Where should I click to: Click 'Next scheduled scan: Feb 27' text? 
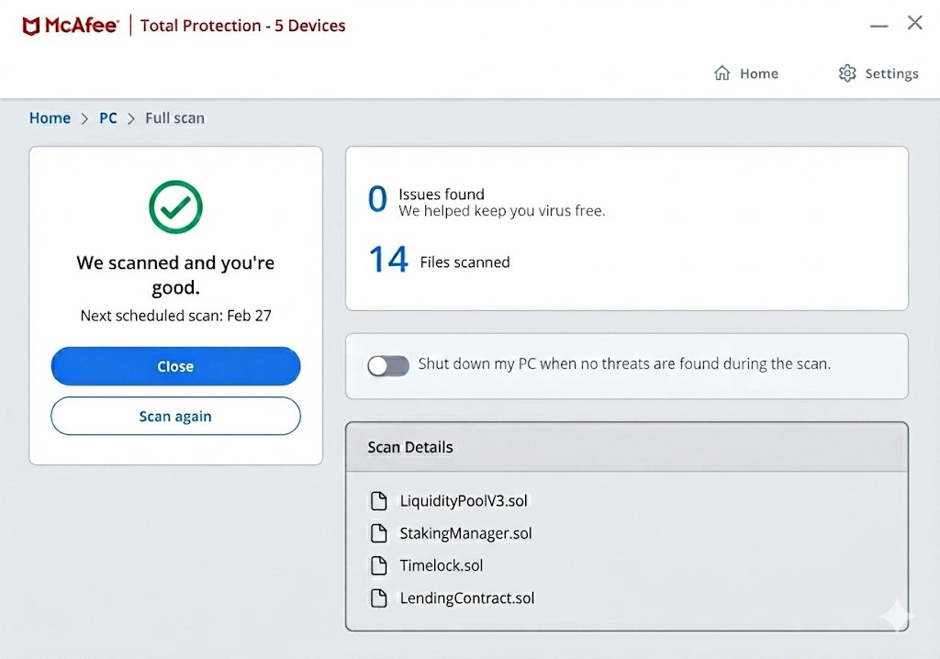tap(175, 316)
